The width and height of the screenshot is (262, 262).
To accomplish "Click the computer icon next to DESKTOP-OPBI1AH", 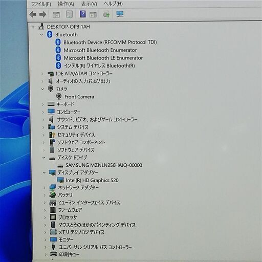I will pos(41,27).
